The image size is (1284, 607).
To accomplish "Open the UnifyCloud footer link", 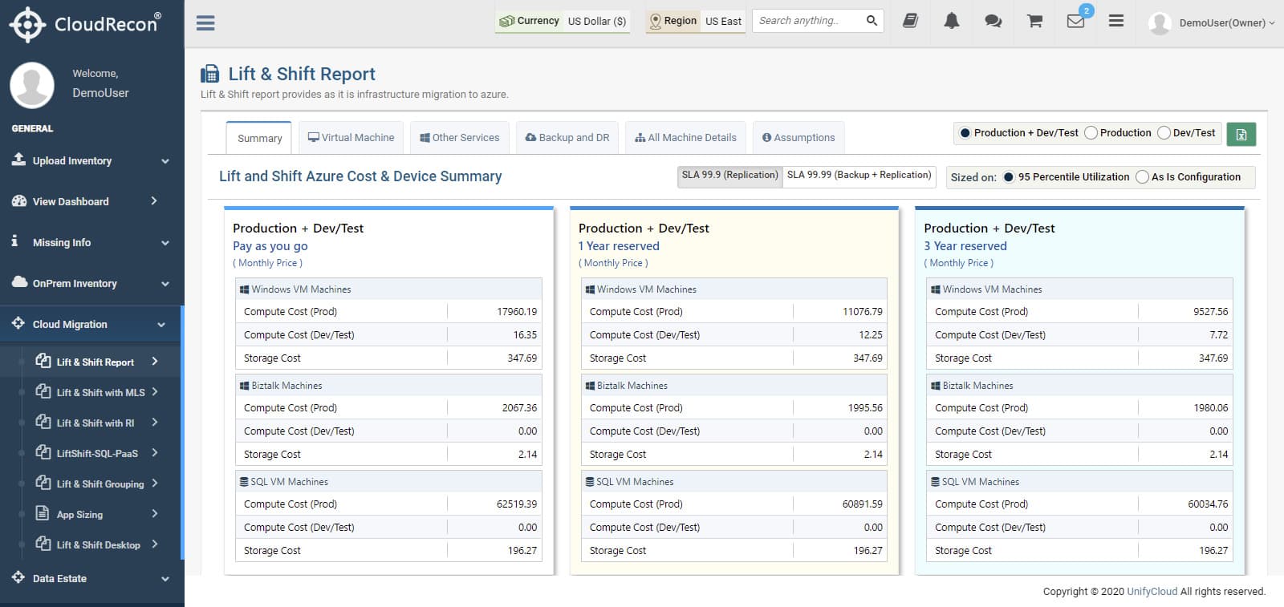I will [x=1152, y=592].
